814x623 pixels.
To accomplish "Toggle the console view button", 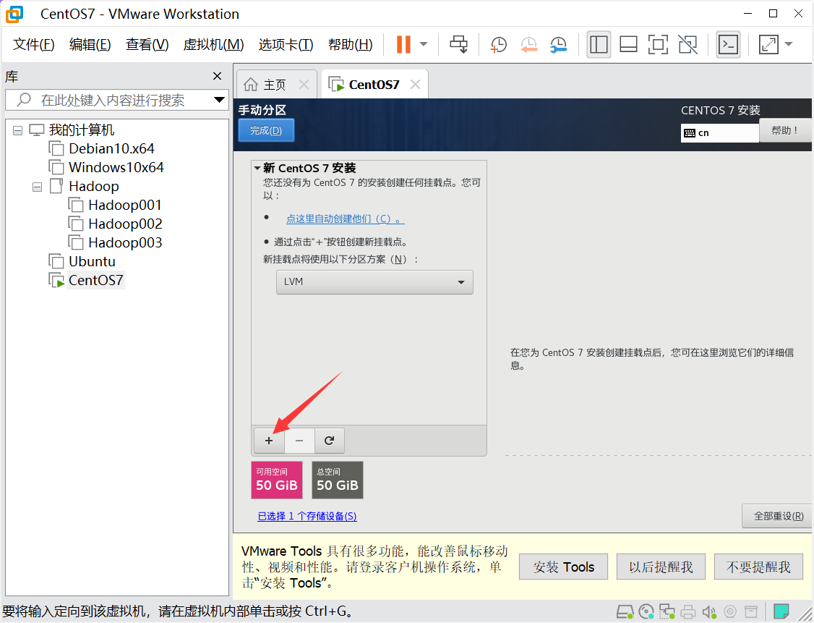I will (728, 44).
